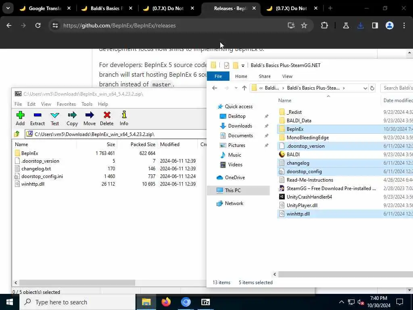Expand File Explorer address history dropdown
Screen dimensions: 413x310
coord(365,88)
